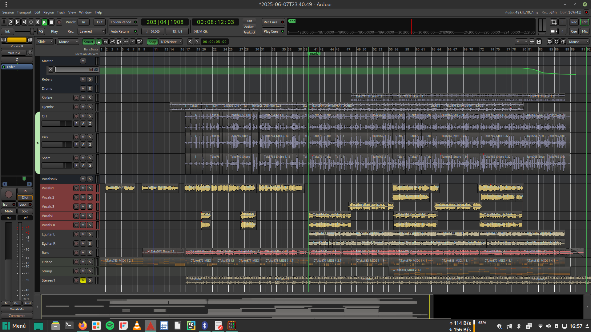This screenshot has width=591, height=332.
Task: Arm global record button in transport
Action: coord(59,22)
